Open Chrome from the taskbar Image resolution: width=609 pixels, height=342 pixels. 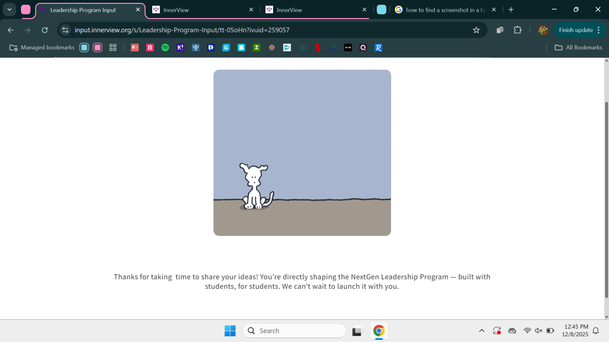point(379,331)
